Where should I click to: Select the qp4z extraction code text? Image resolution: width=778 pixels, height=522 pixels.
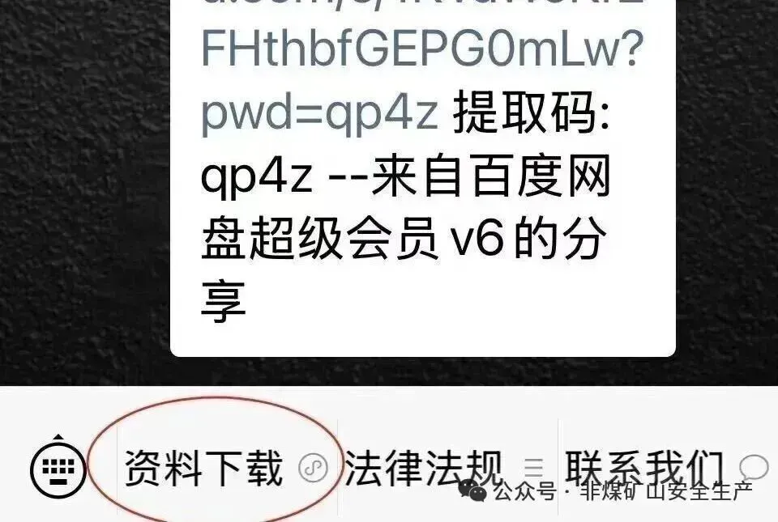tap(257, 178)
